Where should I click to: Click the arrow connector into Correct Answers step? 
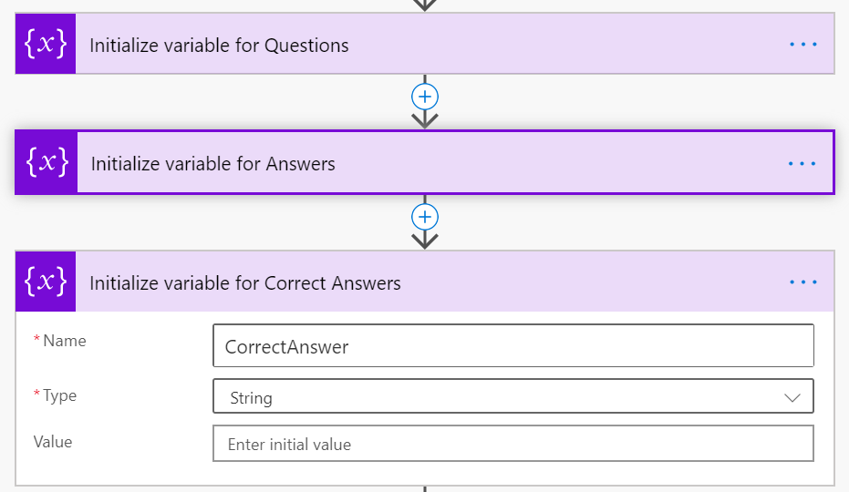(x=425, y=240)
